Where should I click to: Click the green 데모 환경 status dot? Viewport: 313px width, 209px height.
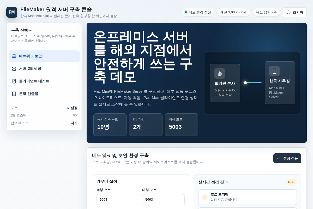[x=186, y=12]
